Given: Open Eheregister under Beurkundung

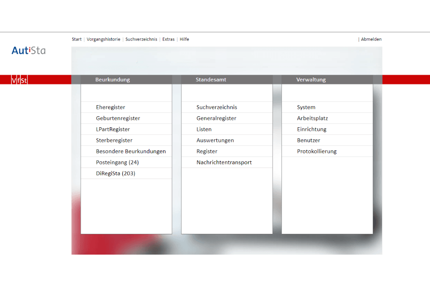Looking at the screenshot, I should click(110, 107).
